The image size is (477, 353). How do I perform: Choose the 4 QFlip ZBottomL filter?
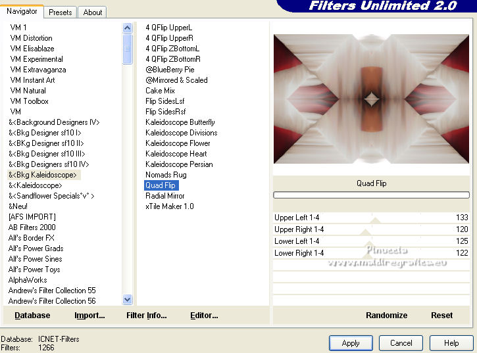172,49
